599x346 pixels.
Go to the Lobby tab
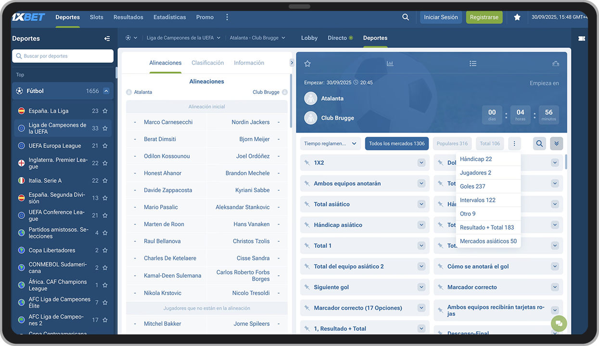(309, 38)
